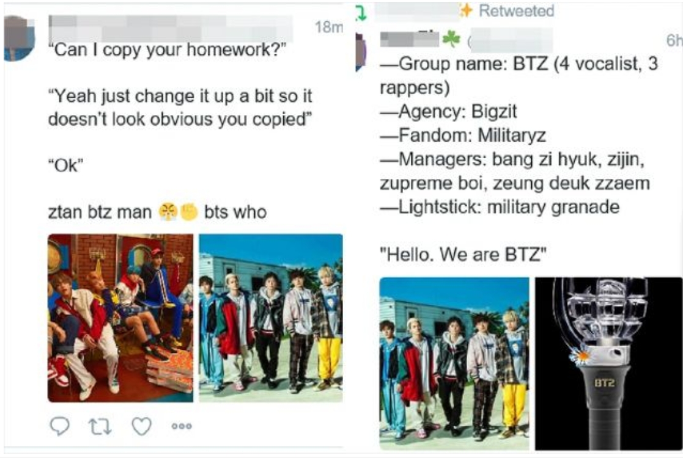Open red room group photo thumbnail
Image resolution: width=683 pixels, height=458 pixels.
coord(120,318)
